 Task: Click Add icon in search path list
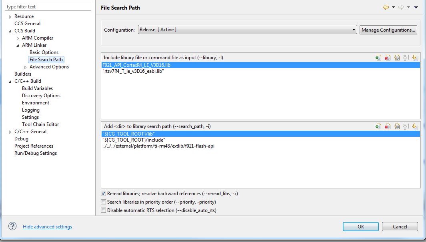378,126
